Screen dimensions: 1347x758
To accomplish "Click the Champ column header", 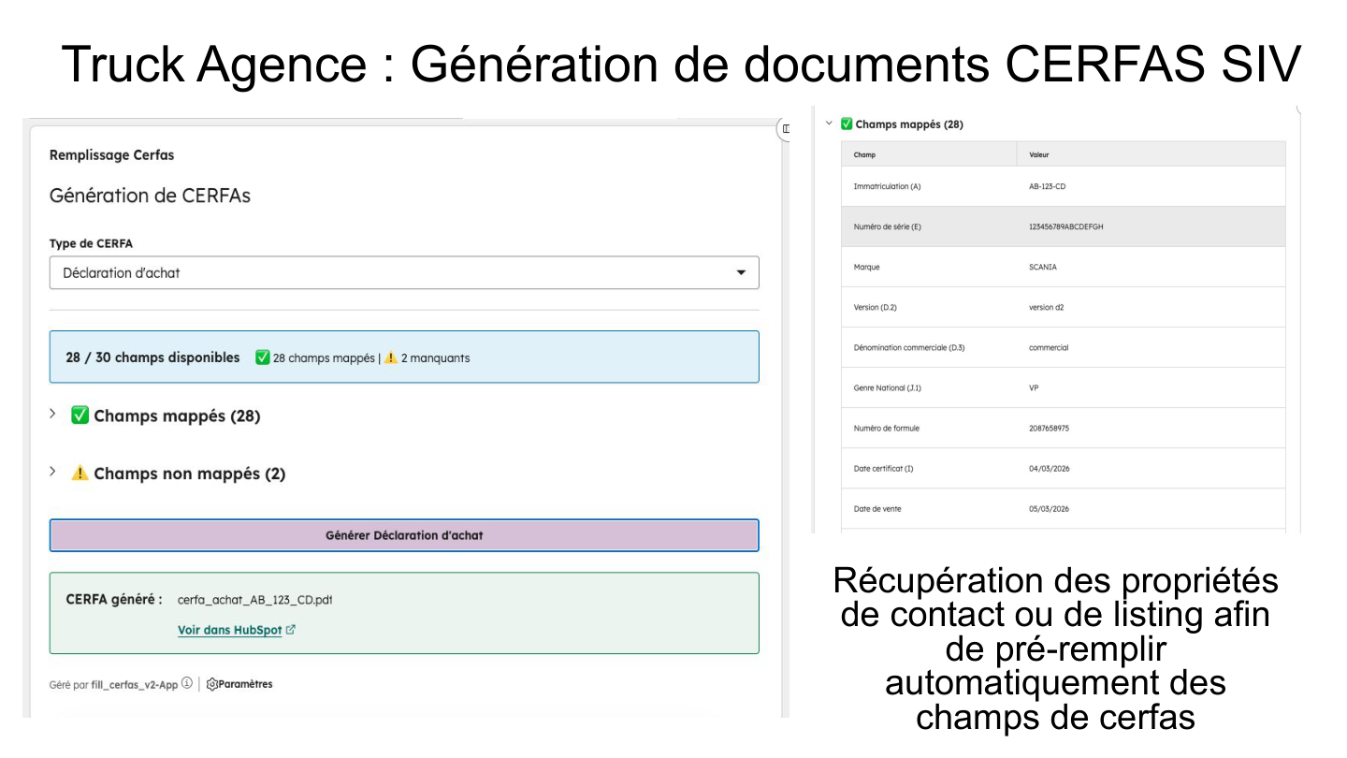I will [x=864, y=154].
